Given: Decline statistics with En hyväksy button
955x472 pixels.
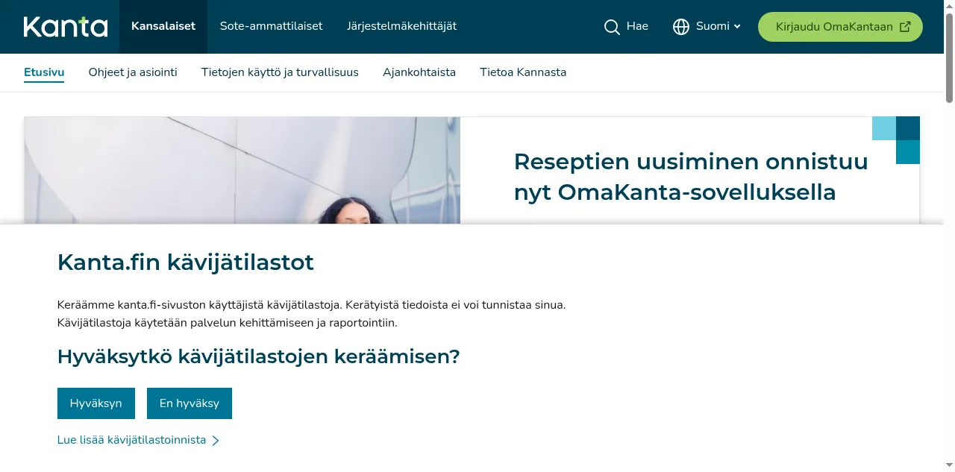Looking at the screenshot, I should (189, 403).
